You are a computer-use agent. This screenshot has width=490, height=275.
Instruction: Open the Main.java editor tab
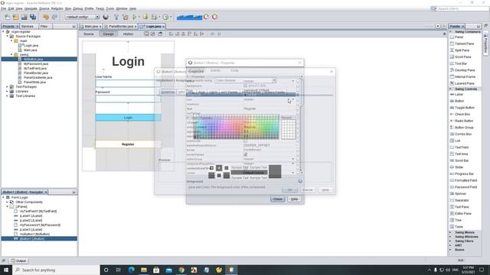point(91,27)
